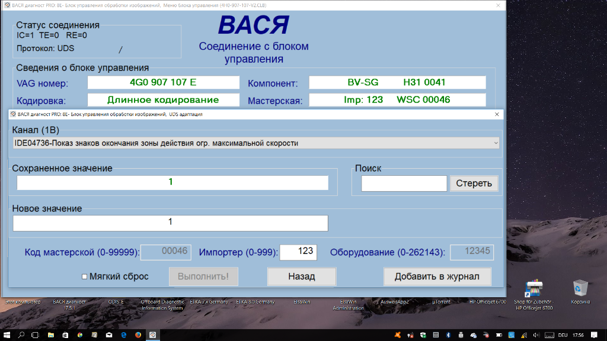Open Windows Store from the taskbar
Image resolution: width=607 pixels, height=341 pixels.
[66, 335]
